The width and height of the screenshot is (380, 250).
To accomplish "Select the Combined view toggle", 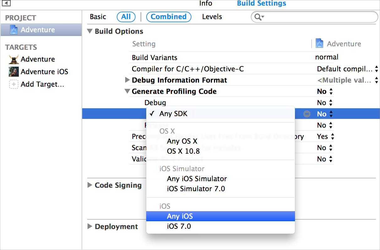I will pos(169,17).
